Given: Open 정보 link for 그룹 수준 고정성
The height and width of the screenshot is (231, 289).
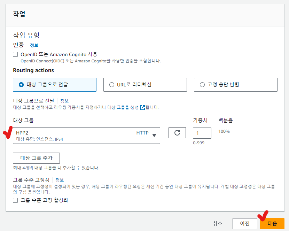Looking at the screenshot, I should pyautogui.click(x=60, y=180).
